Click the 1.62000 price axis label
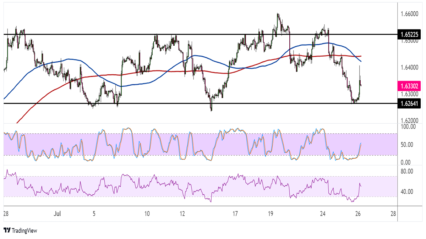Image resolution: width=426 pixels, height=239 pixels. tap(409, 120)
